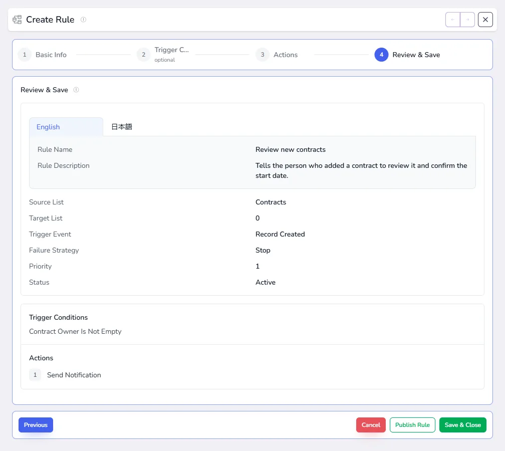Click the rule name 'Review new contracts'
The image size is (505, 451).
click(x=291, y=149)
